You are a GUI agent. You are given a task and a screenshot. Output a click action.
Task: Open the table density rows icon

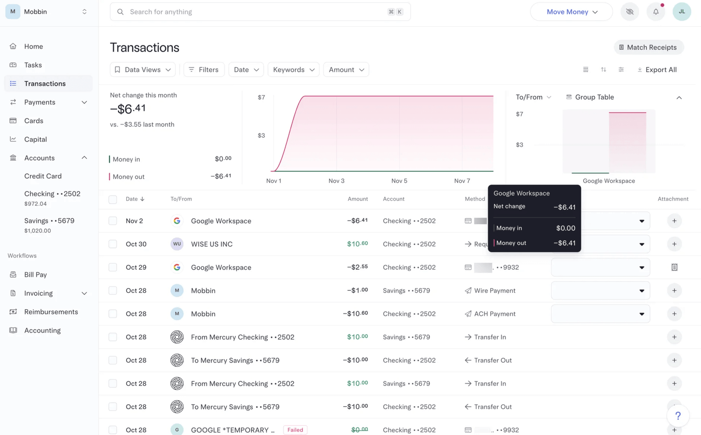tap(586, 70)
